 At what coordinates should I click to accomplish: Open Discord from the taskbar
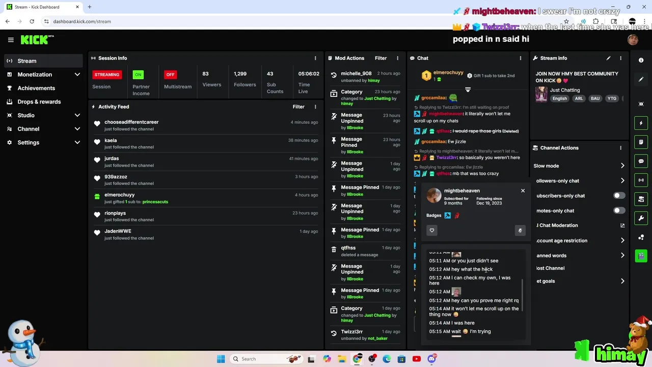pos(432,359)
